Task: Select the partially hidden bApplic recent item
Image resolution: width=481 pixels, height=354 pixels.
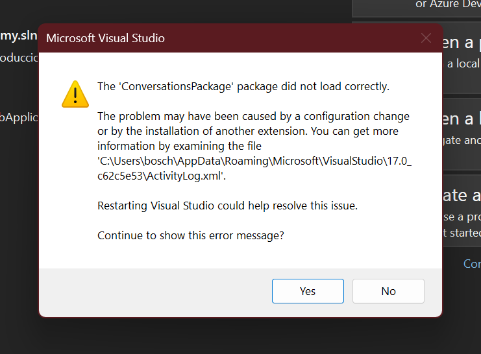Action: pyautogui.click(x=19, y=117)
